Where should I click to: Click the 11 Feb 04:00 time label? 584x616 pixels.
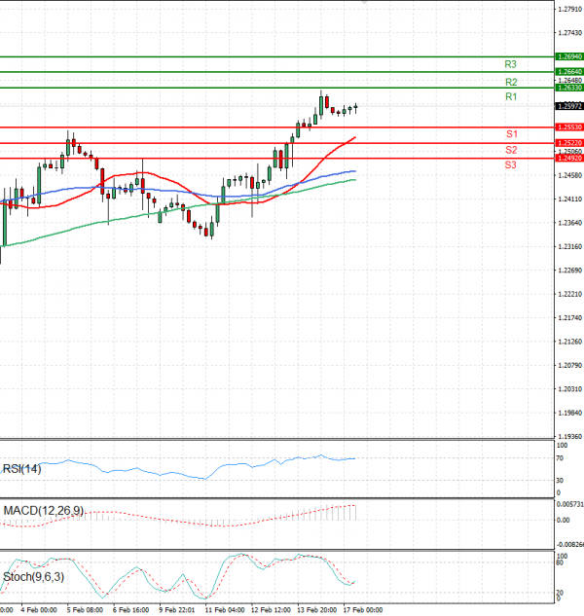pyautogui.click(x=225, y=610)
